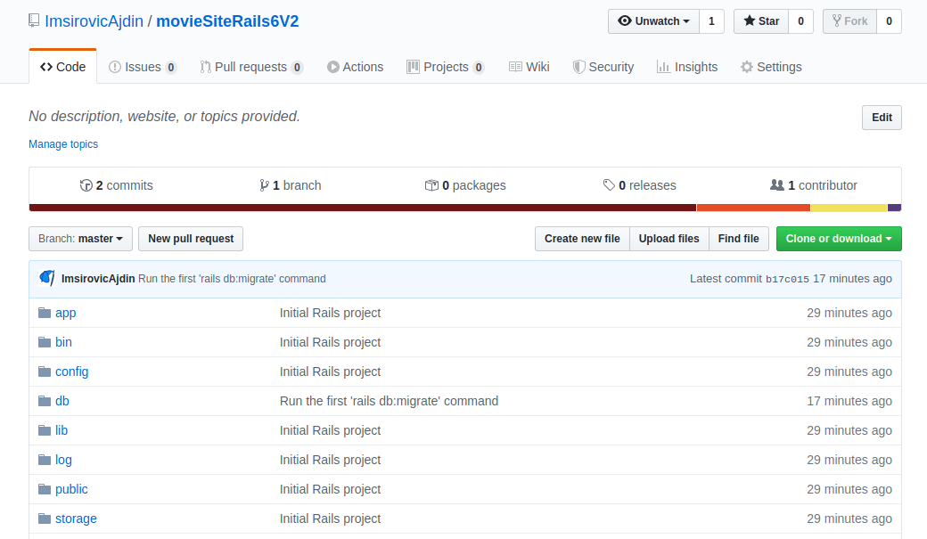Click the purple segment of the language bar
927x539 pixels.
[895, 208]
